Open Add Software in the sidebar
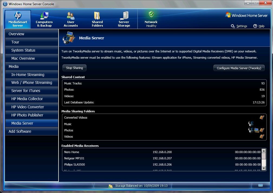The height and width of the screenshot is (193, 273). coord(31,131)
